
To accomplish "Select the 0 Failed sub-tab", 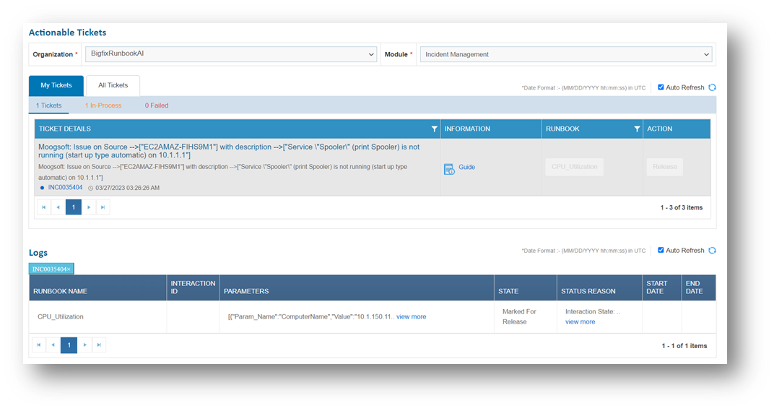I will (157, 105).
